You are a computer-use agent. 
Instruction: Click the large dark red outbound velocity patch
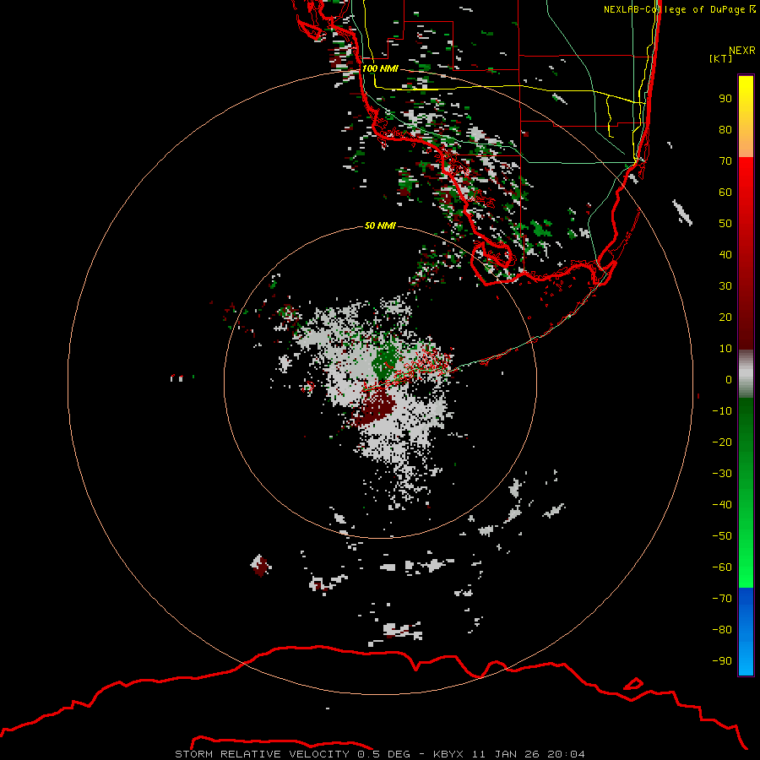pos(374,408)
